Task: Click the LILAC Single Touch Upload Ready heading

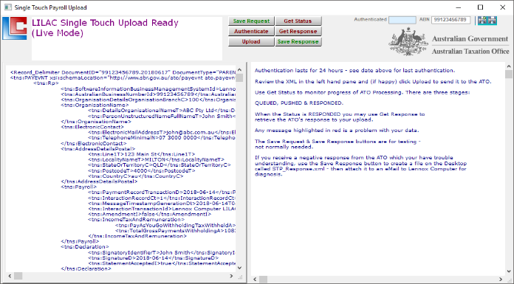Action: [x=105, y=23]
